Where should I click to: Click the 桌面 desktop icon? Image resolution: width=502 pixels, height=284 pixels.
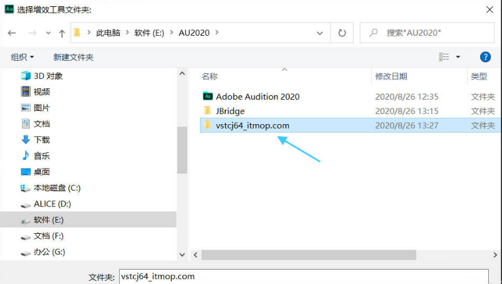pyautogui.click(x=26, y=172)
